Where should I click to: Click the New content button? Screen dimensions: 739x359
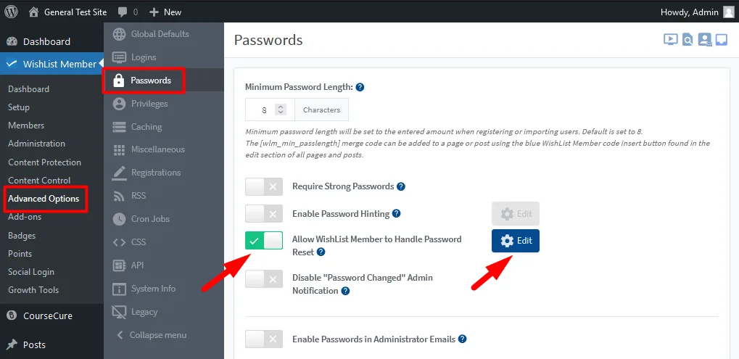(x=165, y=12)
